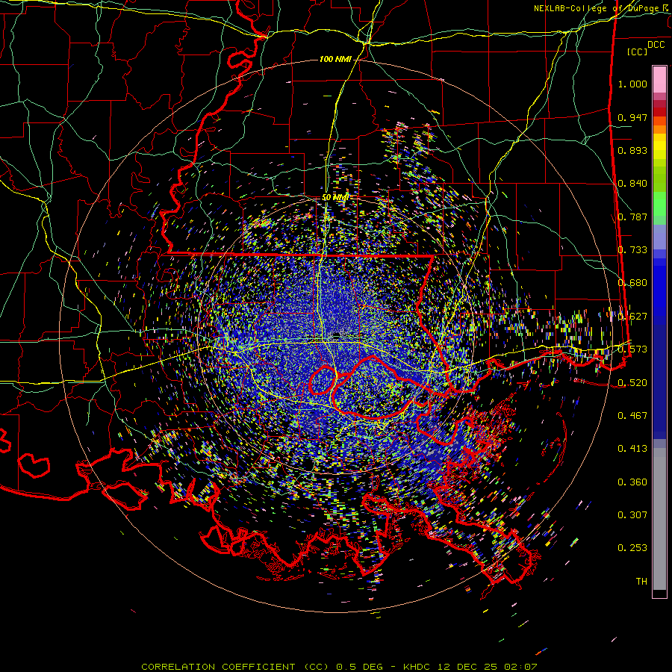
Task: Pick the bright green segment of the color bar
Action: (659, 204)
